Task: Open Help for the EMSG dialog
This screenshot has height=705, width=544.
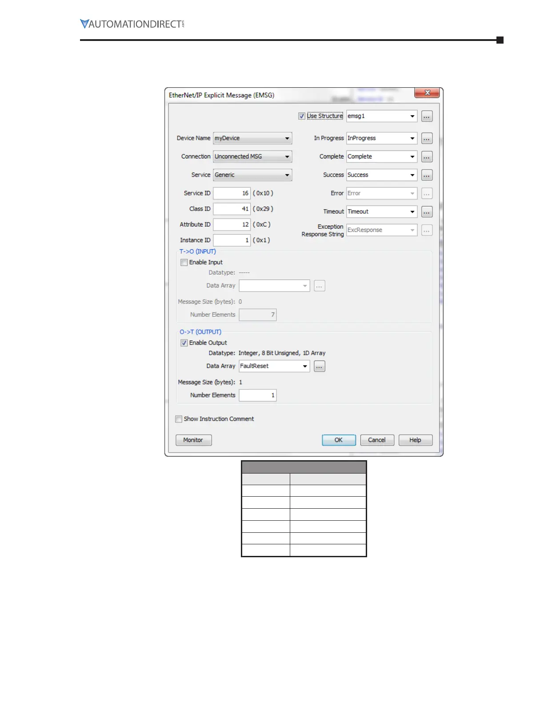Action: pyautogui.click(x=416, y=440)
